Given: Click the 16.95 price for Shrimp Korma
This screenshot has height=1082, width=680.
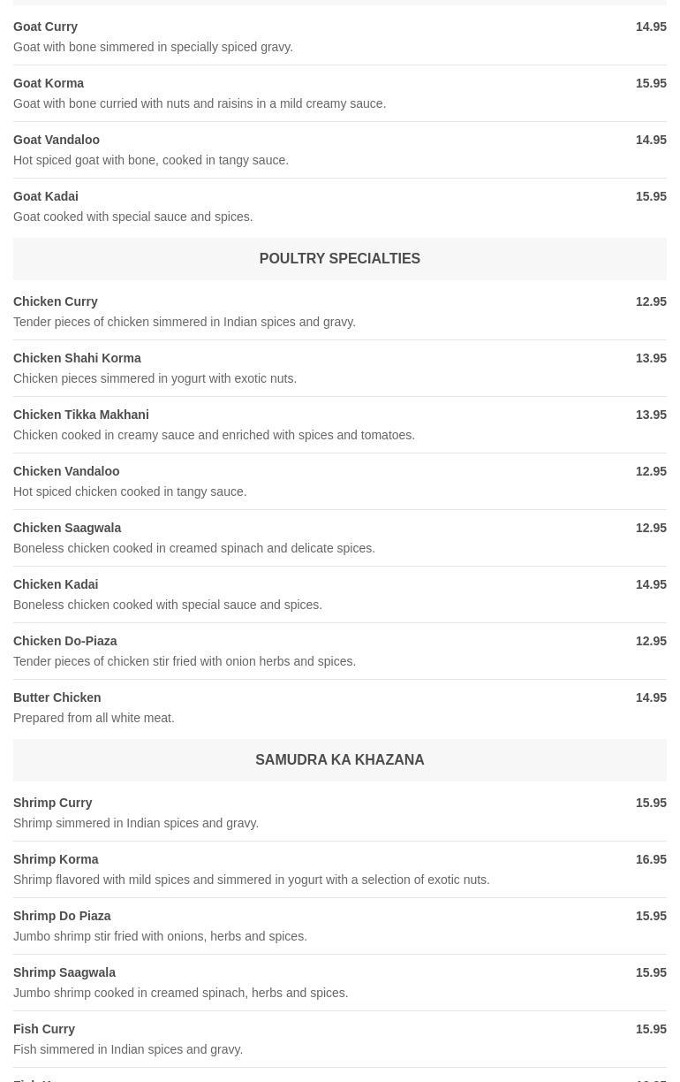Looking at the screenshot, I should [651, 859].
